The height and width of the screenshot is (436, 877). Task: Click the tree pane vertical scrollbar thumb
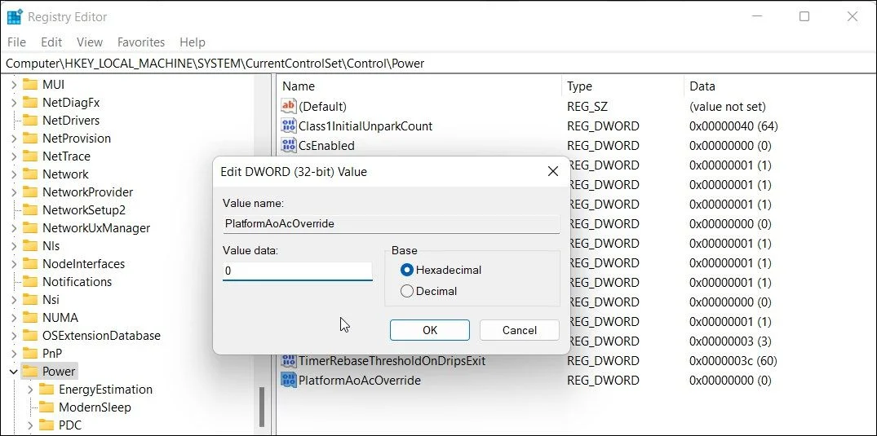click(260, 407)
